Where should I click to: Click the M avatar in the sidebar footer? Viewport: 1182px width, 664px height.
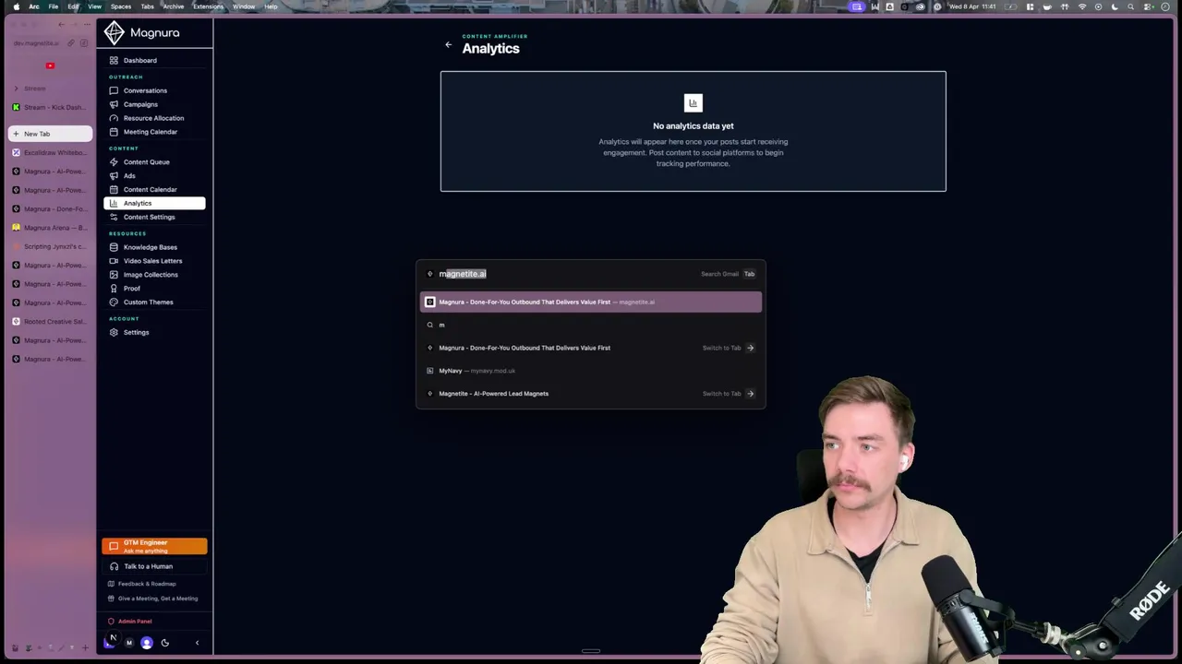point(129,643)
